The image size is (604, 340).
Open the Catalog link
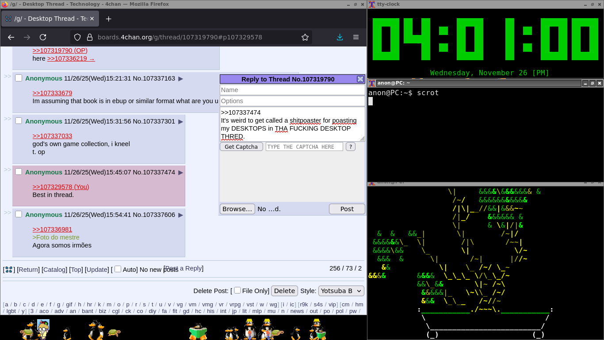[54, 270]
